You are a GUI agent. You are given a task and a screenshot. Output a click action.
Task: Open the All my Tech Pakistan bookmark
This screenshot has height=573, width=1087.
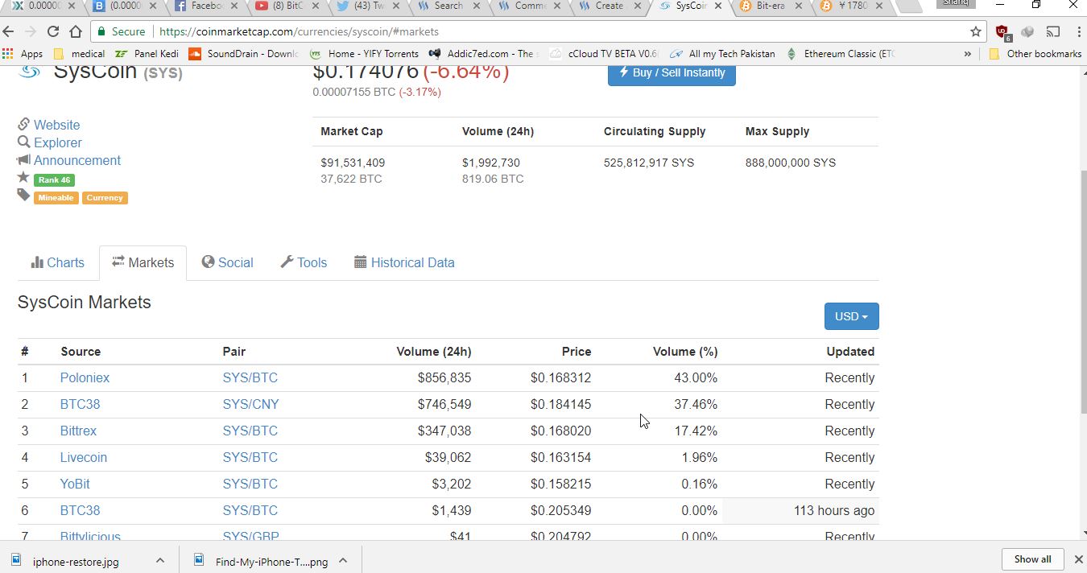(x=722, y=54)
